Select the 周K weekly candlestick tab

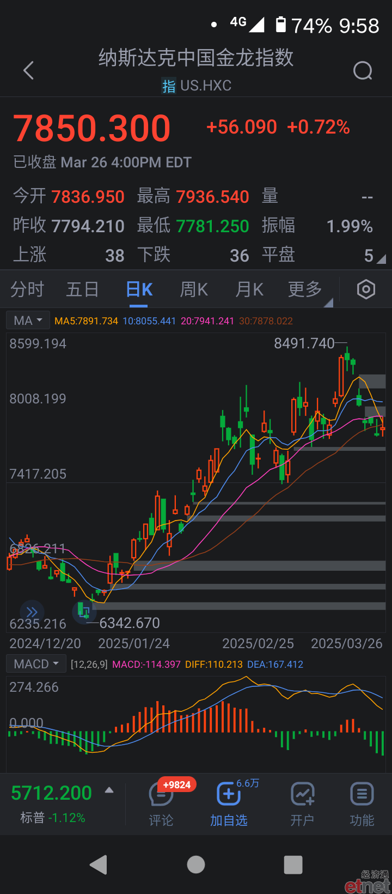tap(194, 289)
